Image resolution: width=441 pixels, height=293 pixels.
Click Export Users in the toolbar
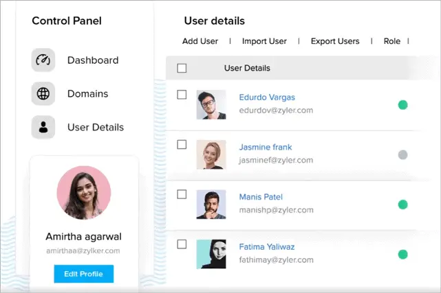point(335,41)
